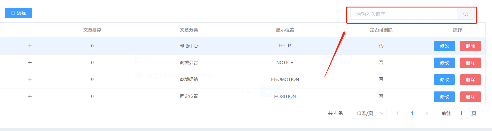Screen dimensions: 492x131
Task: Focus the 请输入关键字 search field
Action: (x=404, y=14)
